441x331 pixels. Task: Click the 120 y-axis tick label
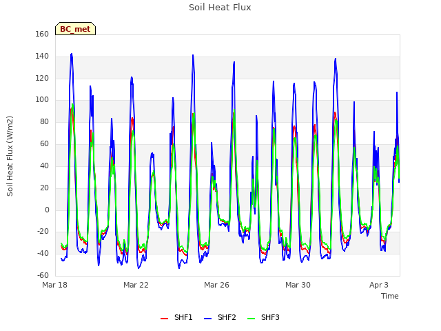[42, 78]
